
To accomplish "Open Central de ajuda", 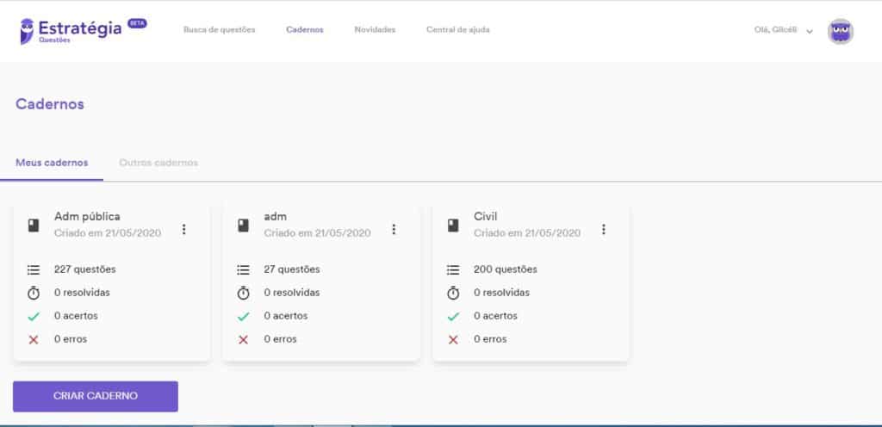I will [458, 30].
